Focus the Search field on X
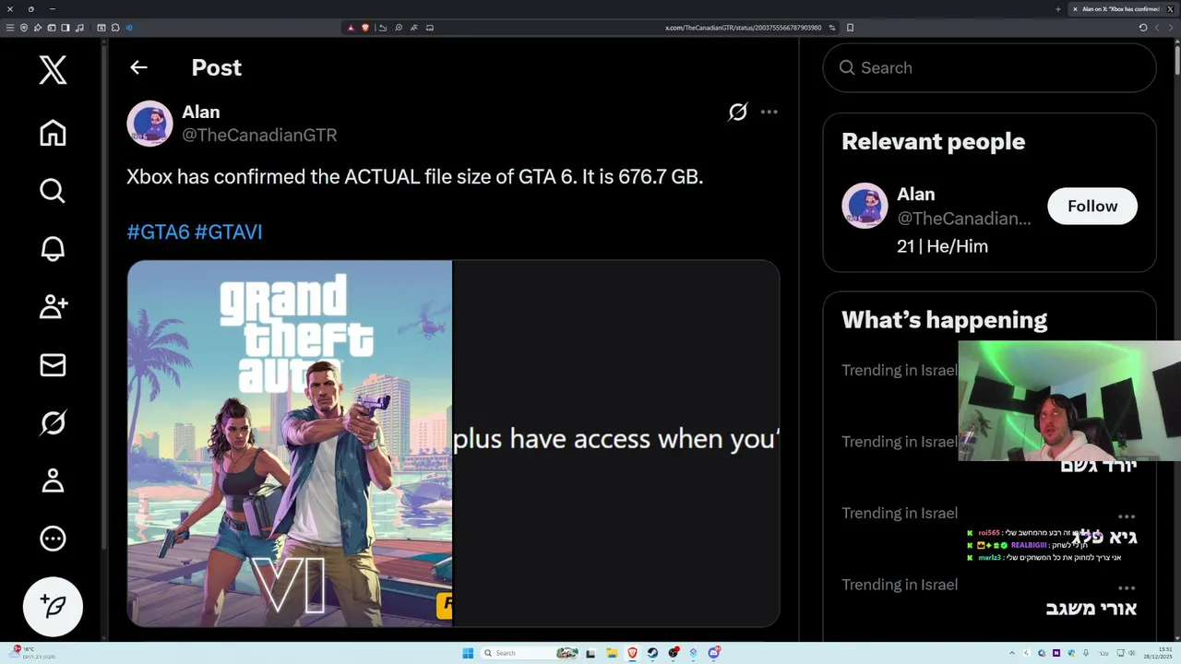 [x=989, y=67]
